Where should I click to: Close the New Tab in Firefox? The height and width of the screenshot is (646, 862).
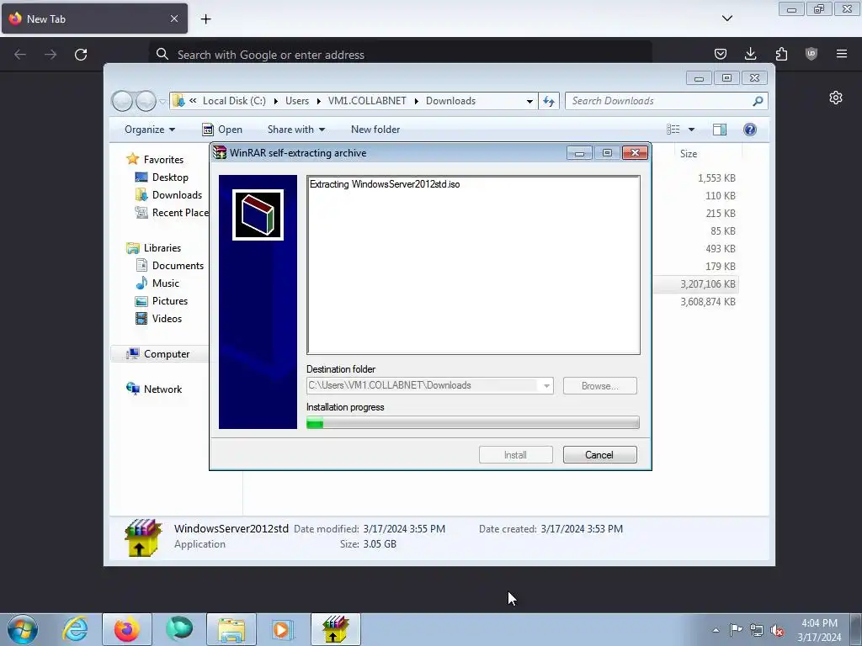coord(174,19)
